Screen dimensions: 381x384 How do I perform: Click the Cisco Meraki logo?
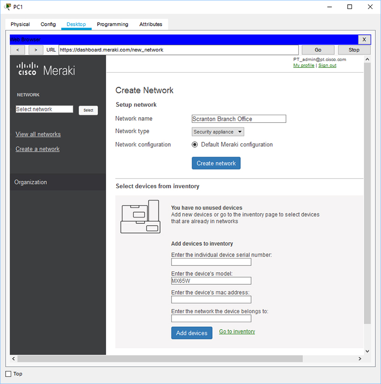point(46,69)
